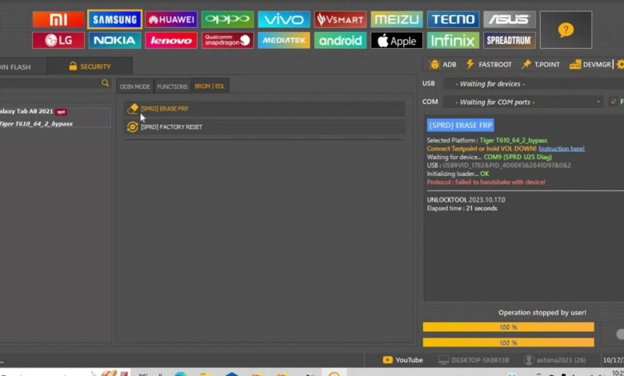Click the COM9 (SPRD U2S Diag) text
Viewport: 624px width, 376px height.
pyautogui.click(x=518, y=157)
